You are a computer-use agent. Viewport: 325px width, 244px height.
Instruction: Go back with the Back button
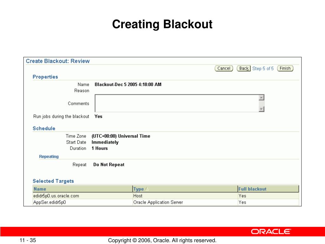pyautogui.click(x=243, y=68)
